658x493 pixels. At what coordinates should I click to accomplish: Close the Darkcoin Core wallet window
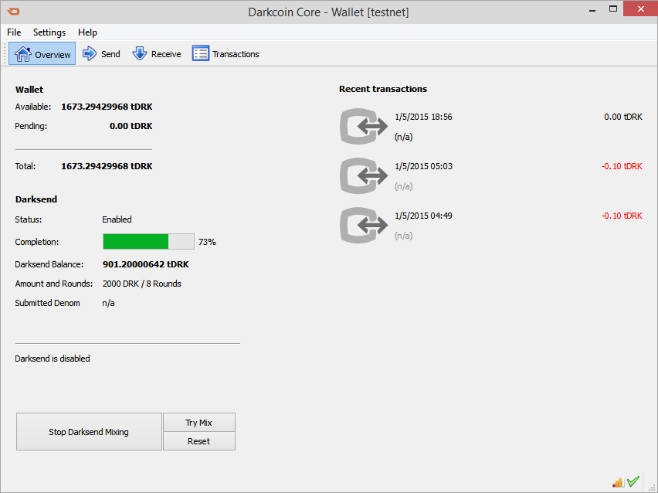coord(640,8)
